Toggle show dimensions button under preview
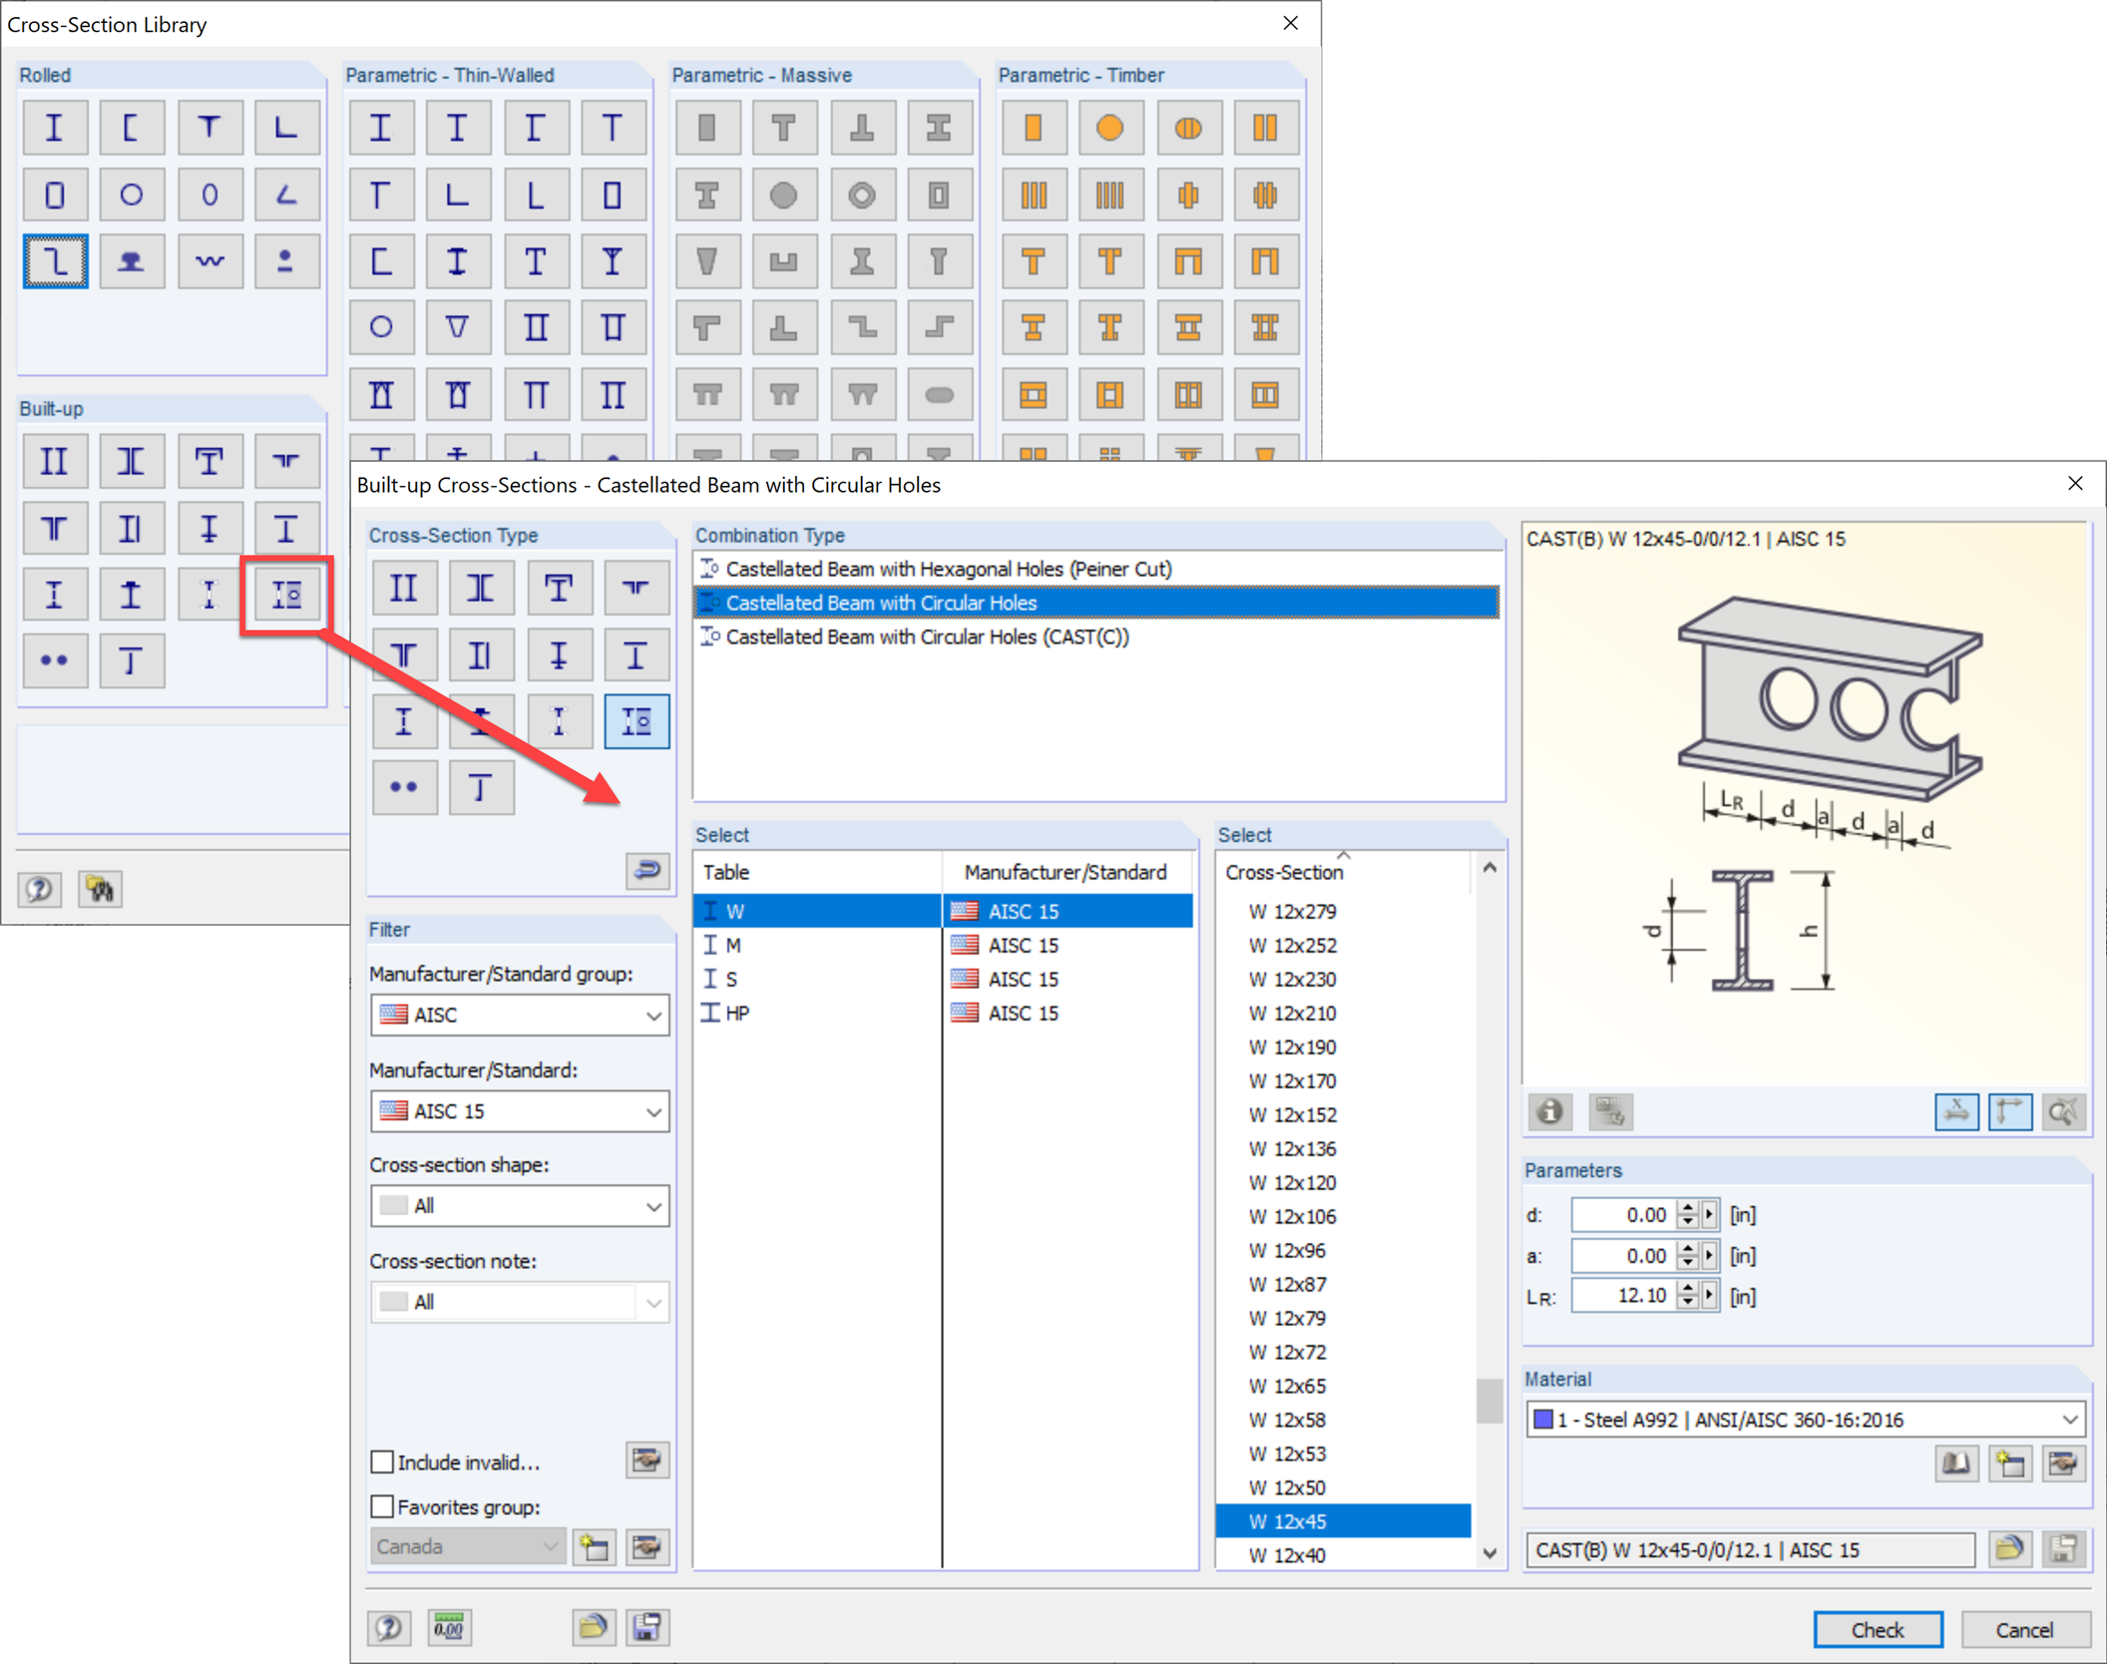The image size is (2107, 1664). (1956, 1111)
